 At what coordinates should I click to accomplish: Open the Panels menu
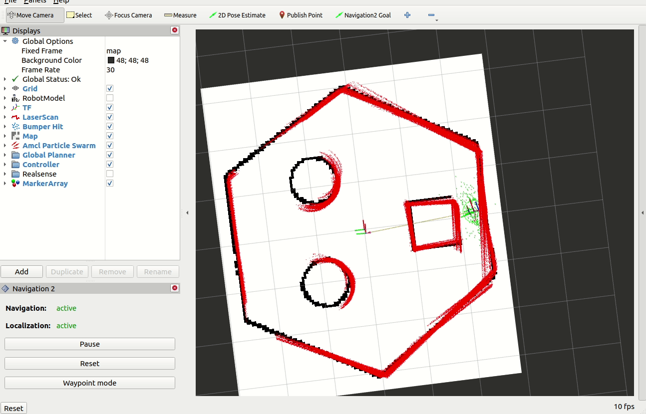tap(35, 1)
